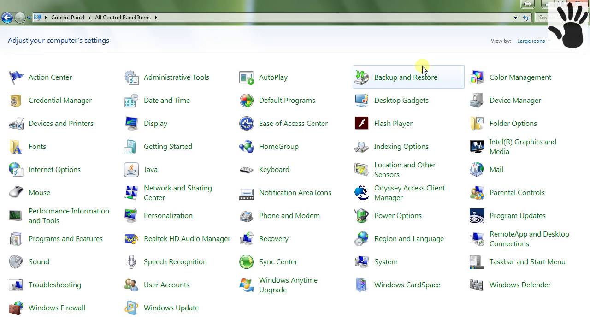Expand the All Control Panel Items breadcrumb arrow
The image size is (590, 332).
click(156, 18)
